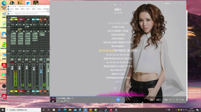201x112 pixels.
Task: Toggle Rd button on first mixer channel
Action: click(x=12, y=59)
